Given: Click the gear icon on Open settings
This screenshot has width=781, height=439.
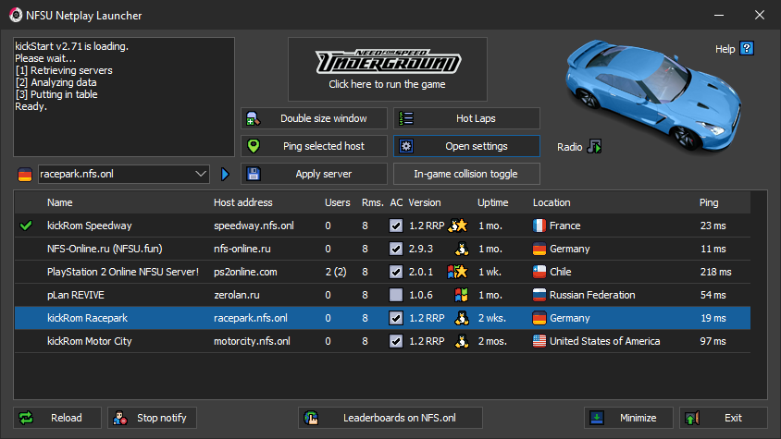Looking at the screenshot, I should pyautogui.click(x=406, y=146).
